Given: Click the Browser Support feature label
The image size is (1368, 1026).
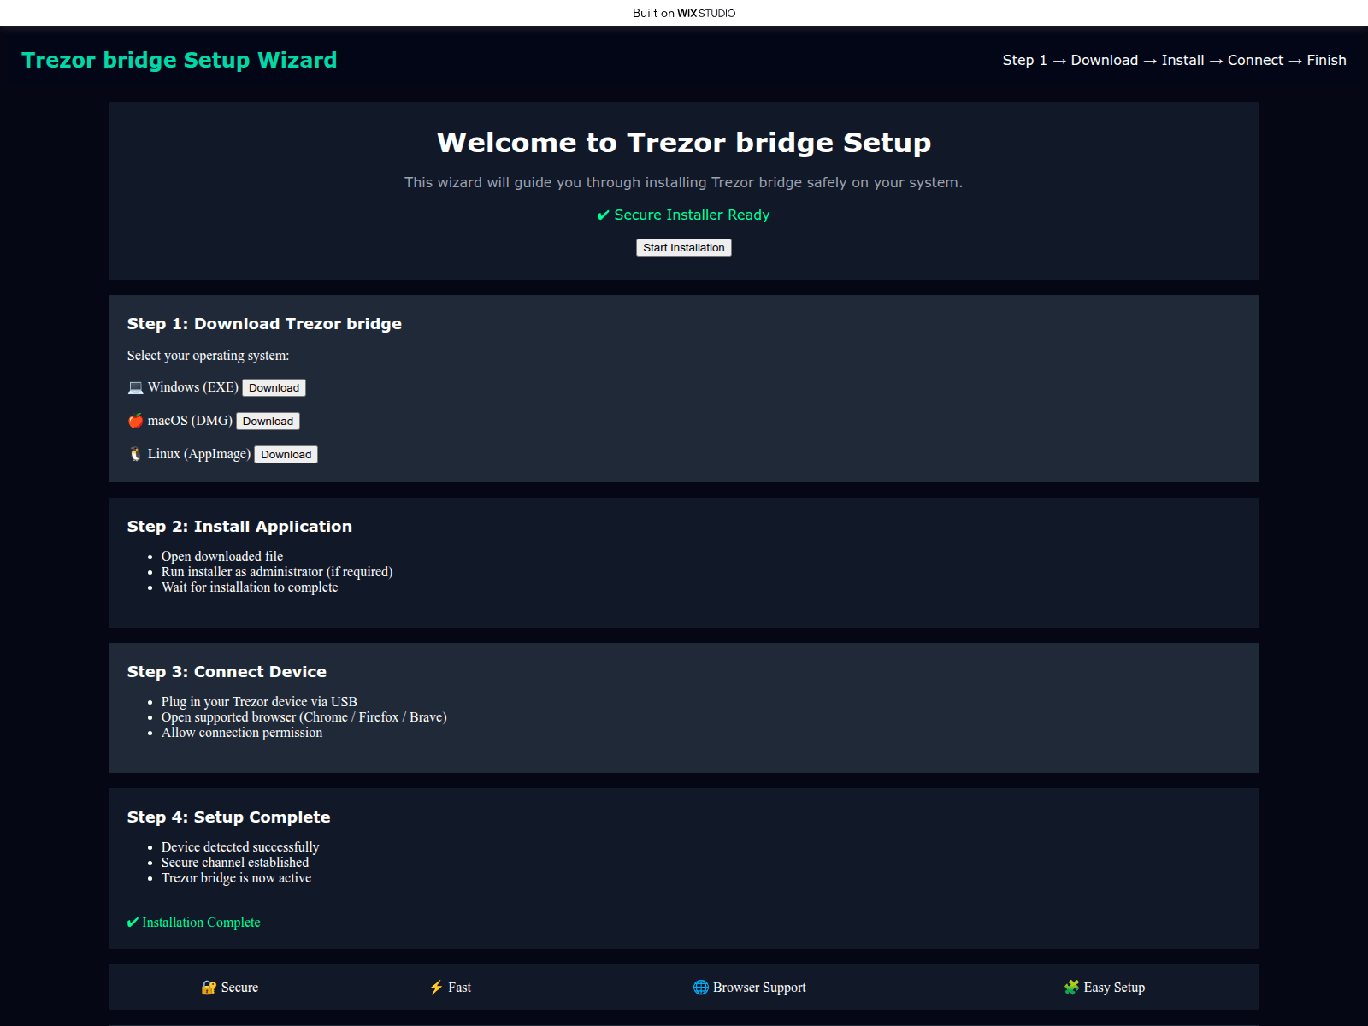Looking at the screenshot, I should click(759, 988).
